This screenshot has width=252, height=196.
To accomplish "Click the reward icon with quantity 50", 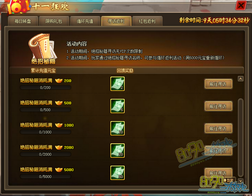I will pyautogui.click(x=117, y=173).
